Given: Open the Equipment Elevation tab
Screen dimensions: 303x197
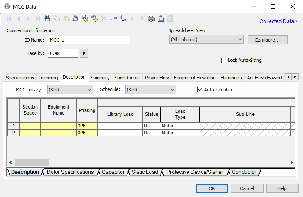Looking at the screenshot, I should click(194, 78).
